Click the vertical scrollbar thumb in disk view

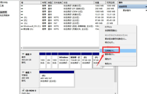click(x=115, y=74)
